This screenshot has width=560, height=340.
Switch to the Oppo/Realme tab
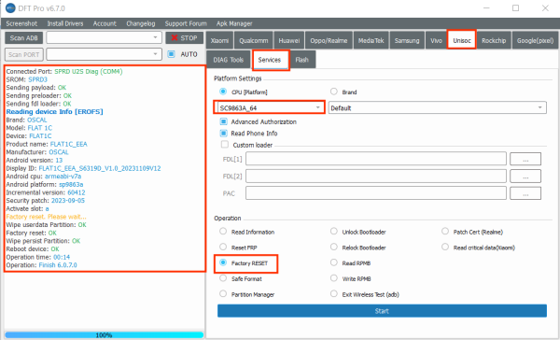(329, 40)
